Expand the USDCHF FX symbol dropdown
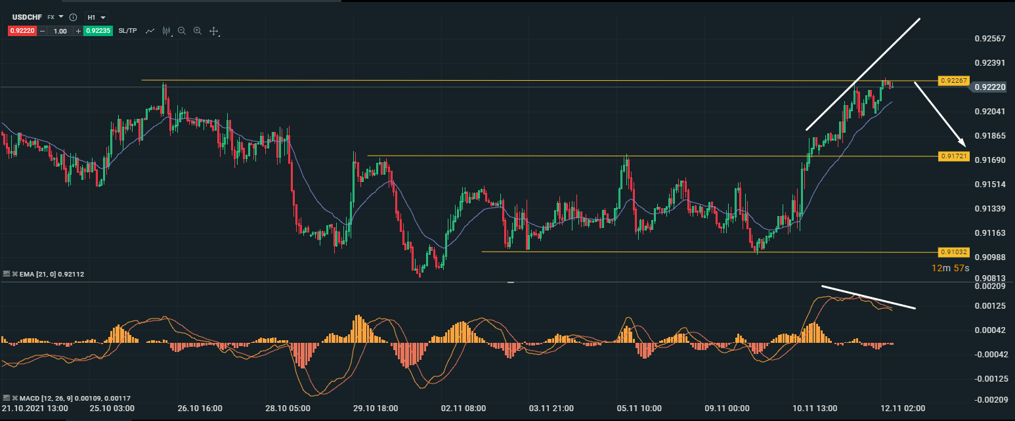The image size is (1015, 421). coord(61,16)
